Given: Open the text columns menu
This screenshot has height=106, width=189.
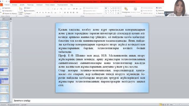Looking at the screenshot, I should click(x=77, y=12).
